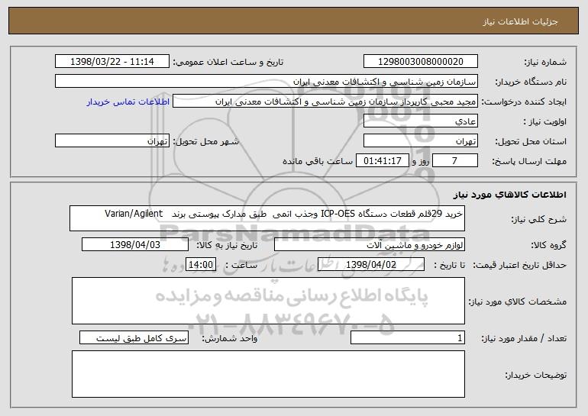Image resolution: width=588 pixels, height=416 pixels.
Task: Click the delivery city field تهران
Action: click(112, 141)
